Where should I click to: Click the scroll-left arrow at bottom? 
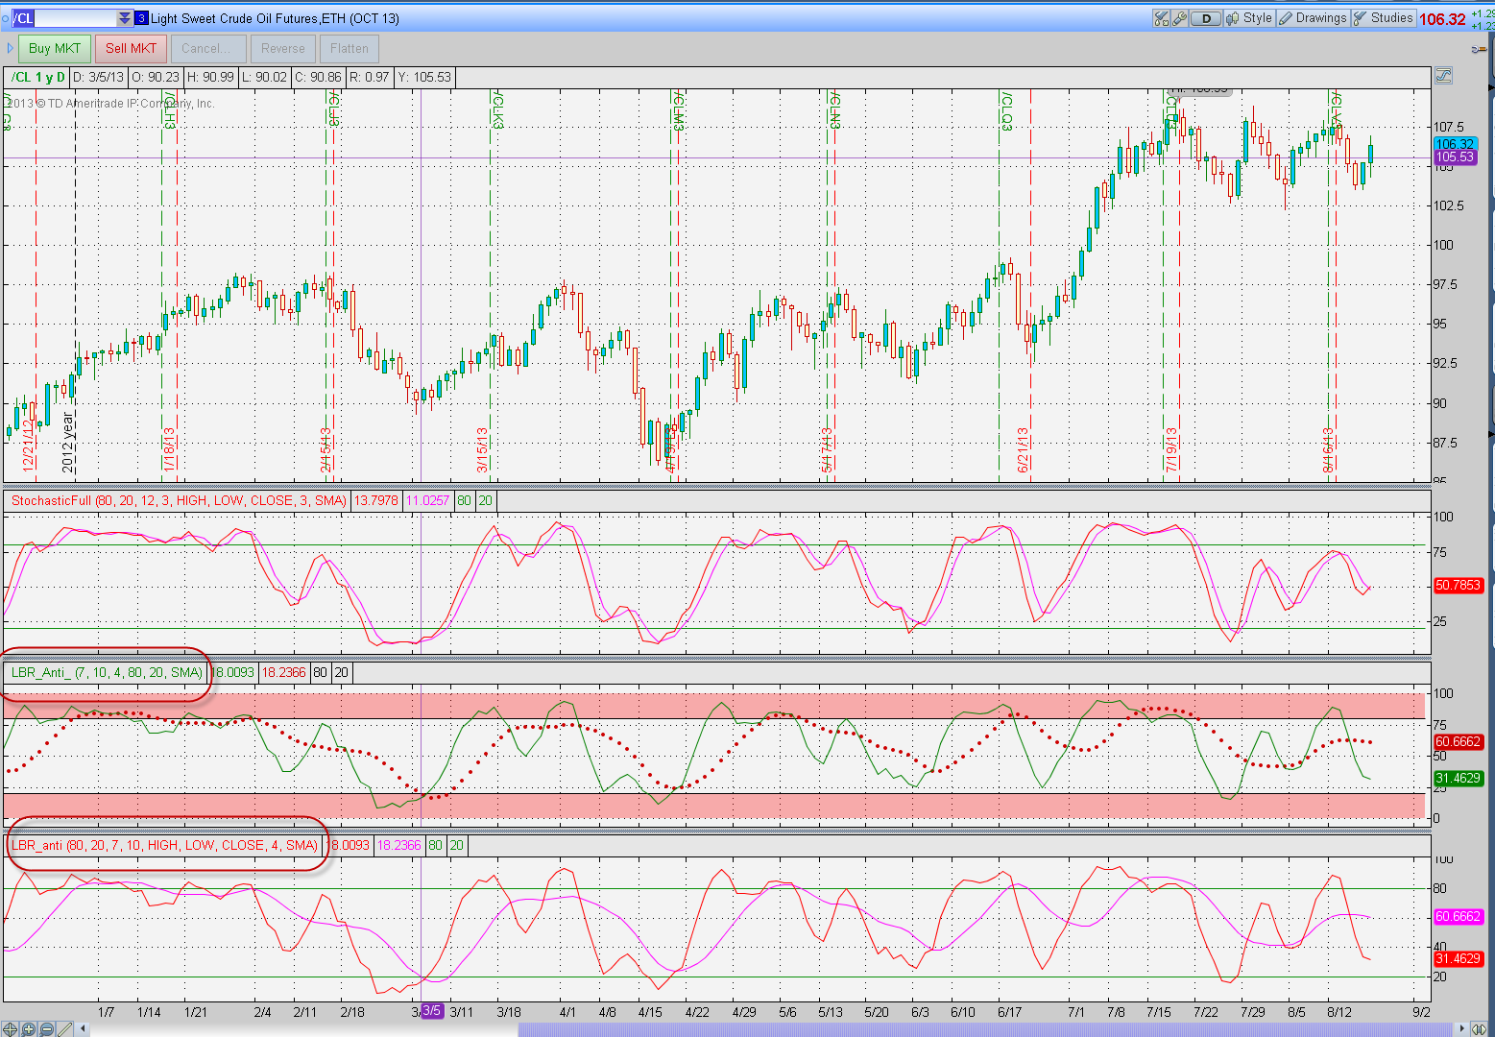point(84,1029)
